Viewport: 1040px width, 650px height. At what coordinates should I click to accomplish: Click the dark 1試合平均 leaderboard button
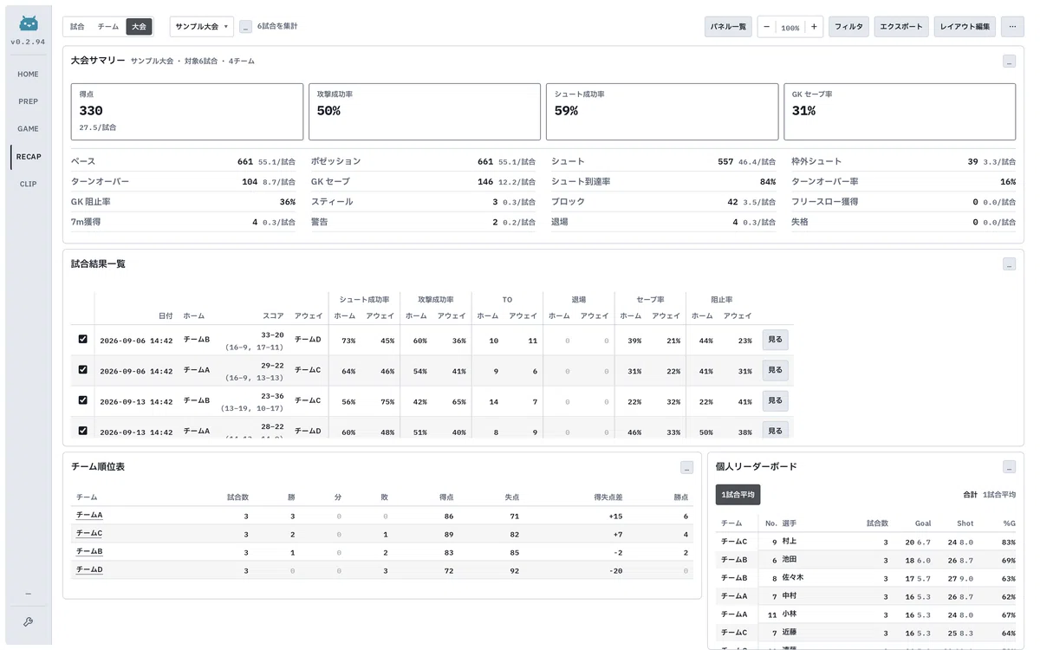coord(738,495)
